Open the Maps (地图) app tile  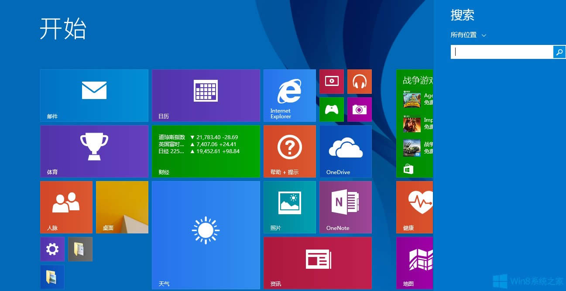tap(414, 263)
